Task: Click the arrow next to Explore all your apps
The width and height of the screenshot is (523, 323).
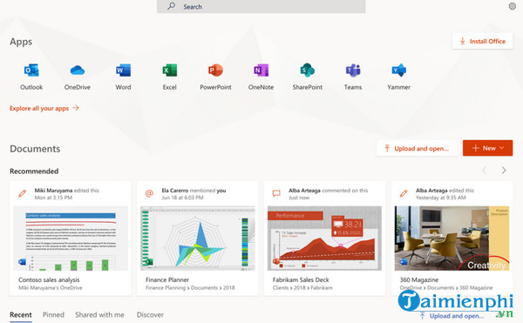Action: [76, 108]
